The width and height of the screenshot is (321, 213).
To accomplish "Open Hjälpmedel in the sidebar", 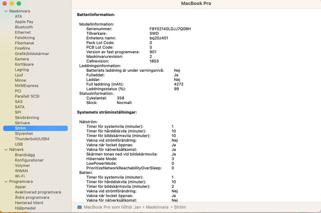I will point(25,208).
